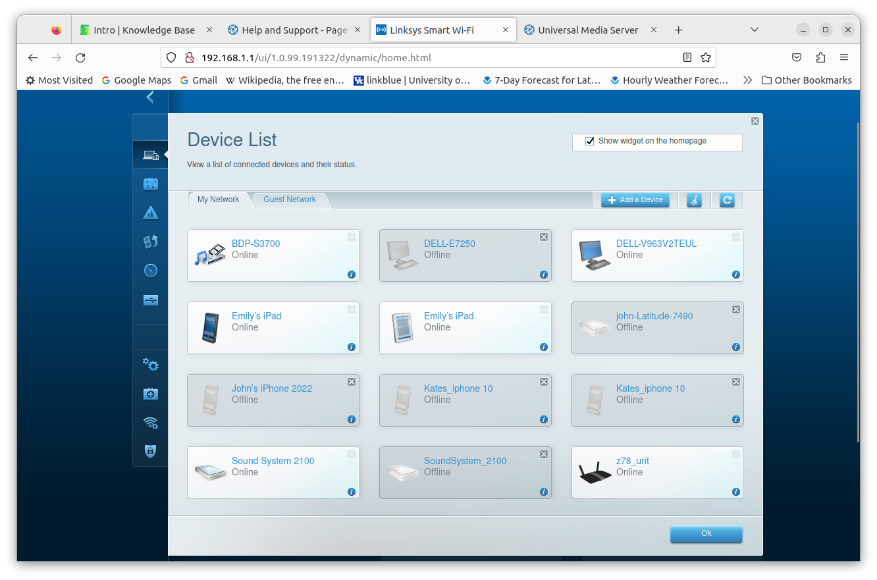Open the Most Visited bookmarks folder
This screenshot has height=580, width=877.
pyautogui.click(x=59, y=80)
